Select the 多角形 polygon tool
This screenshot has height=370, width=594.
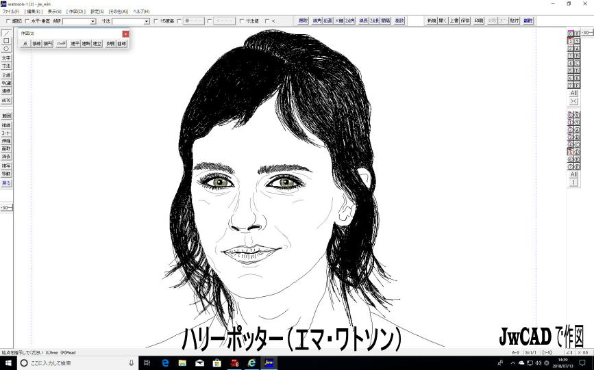(x=110, y=44)
